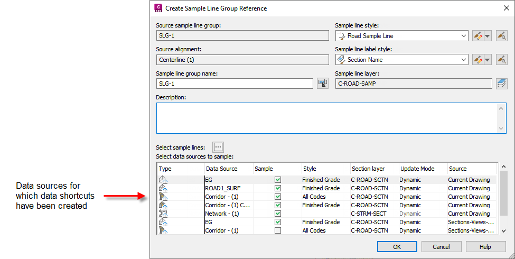
Task: Open the label style detail viewer icon
Action: coord(501,60)
